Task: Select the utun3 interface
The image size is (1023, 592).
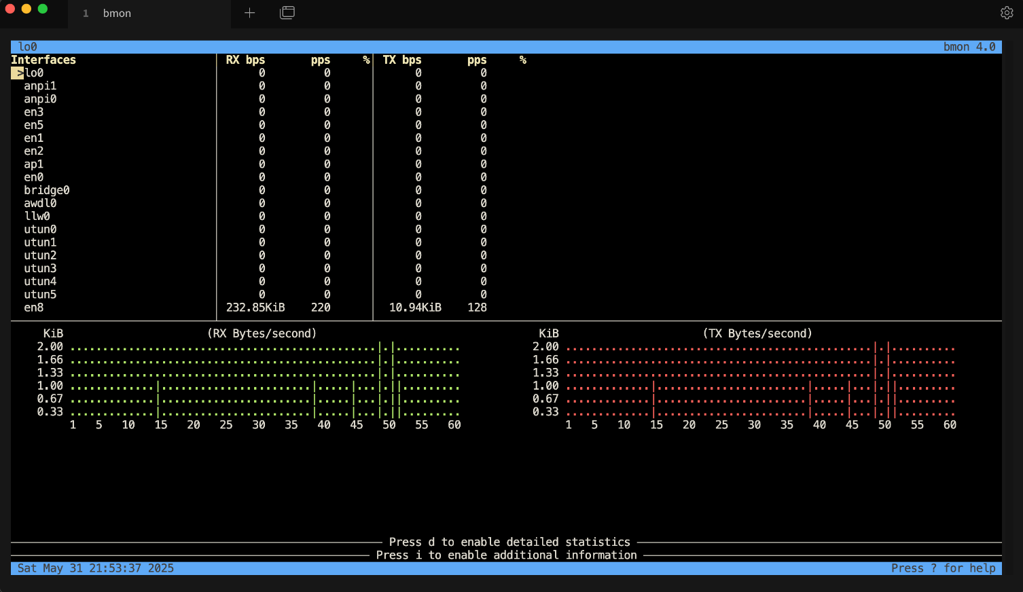Action: [x=40, y=268]
